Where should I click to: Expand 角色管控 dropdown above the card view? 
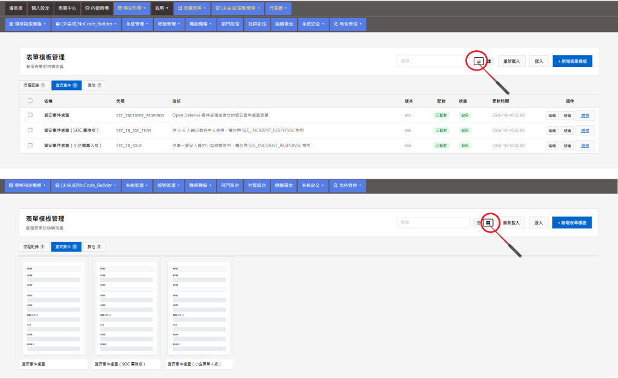(348, 185)
